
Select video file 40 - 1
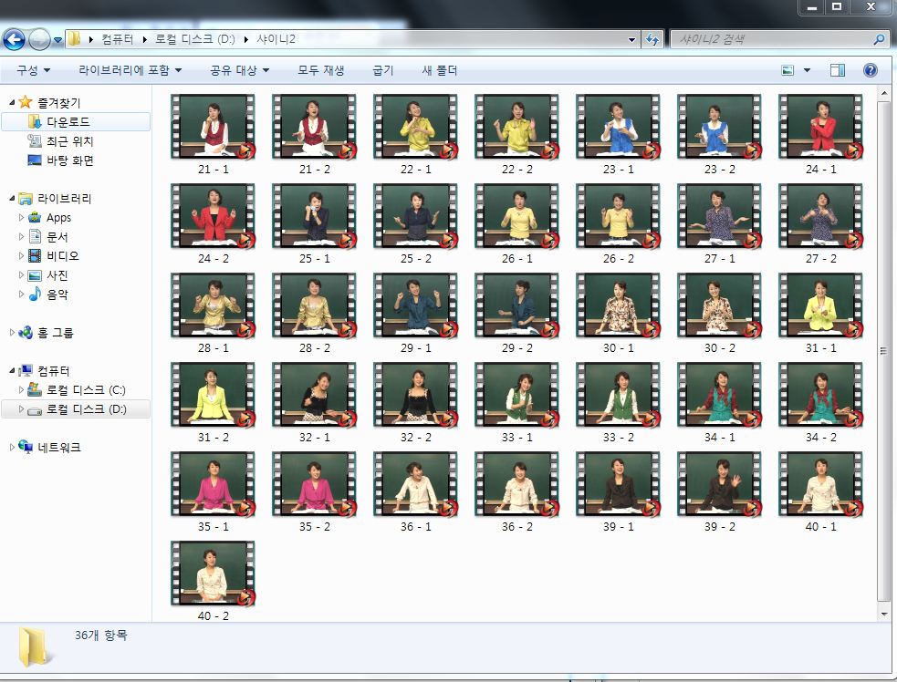click(820, 491)
